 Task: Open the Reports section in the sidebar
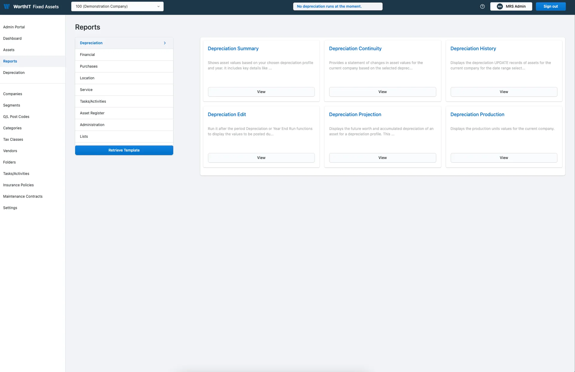[10, 61]
